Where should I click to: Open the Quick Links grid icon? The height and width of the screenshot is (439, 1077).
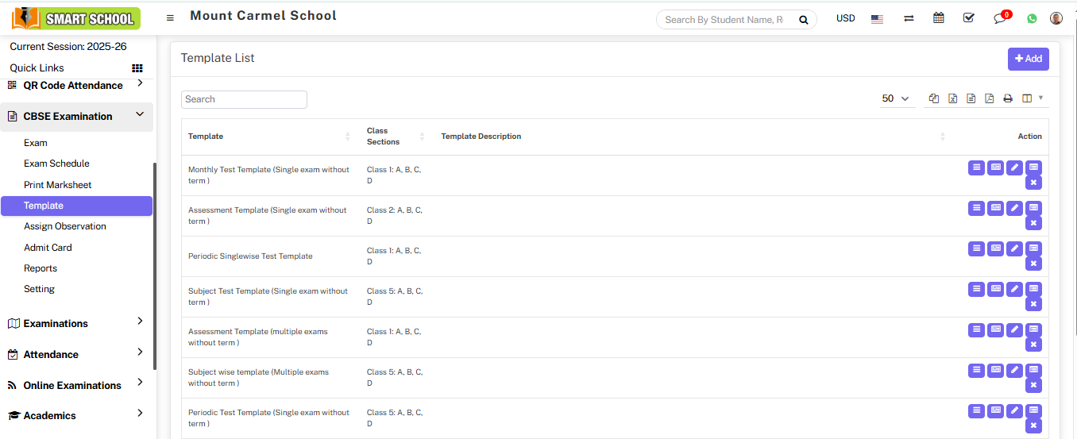(137, 68)
